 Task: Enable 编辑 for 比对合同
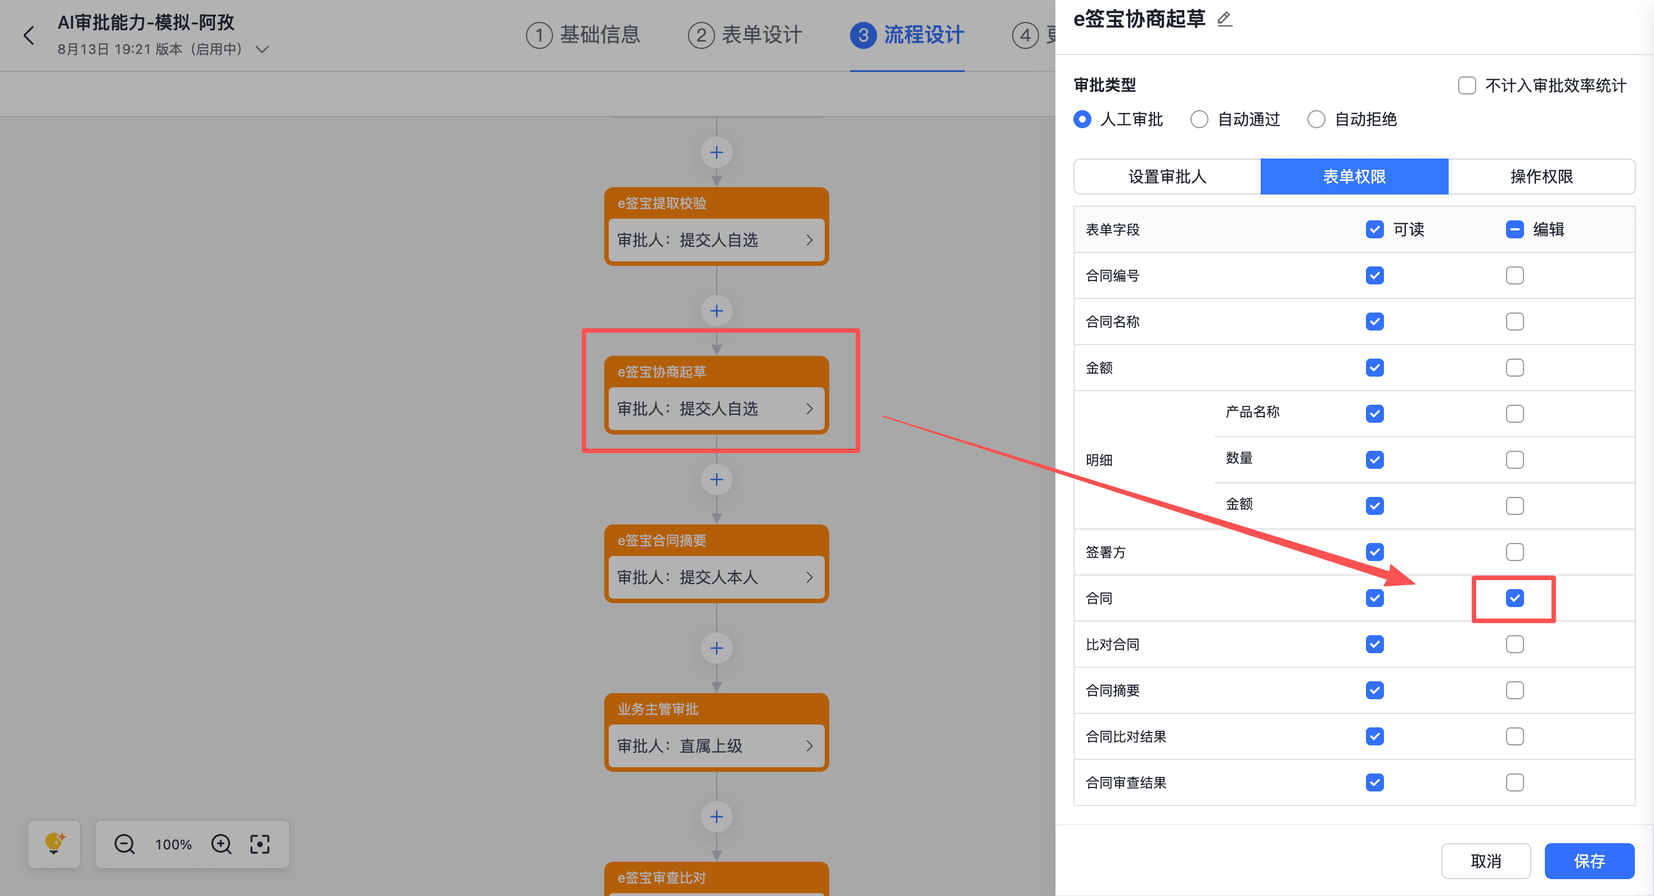point(1514,645)
